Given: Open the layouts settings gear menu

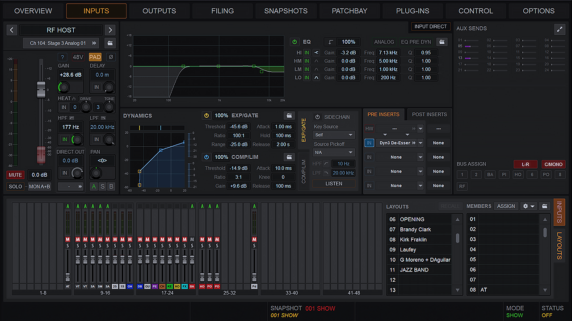Looking at the screenshot, I should click(x=529, y=206).
